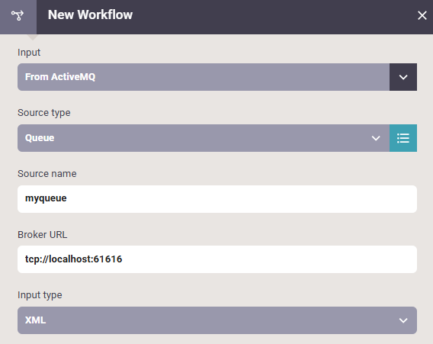
Task: Open the teal list icon next to Queue
Action: coord(403,138)
